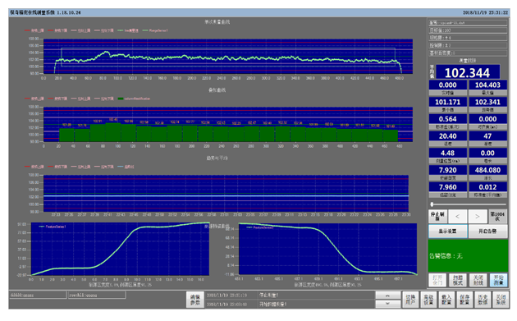Click the 控制限 control limit field
The width and height of the screenshot is (517, 321).
tap(468, 45)
